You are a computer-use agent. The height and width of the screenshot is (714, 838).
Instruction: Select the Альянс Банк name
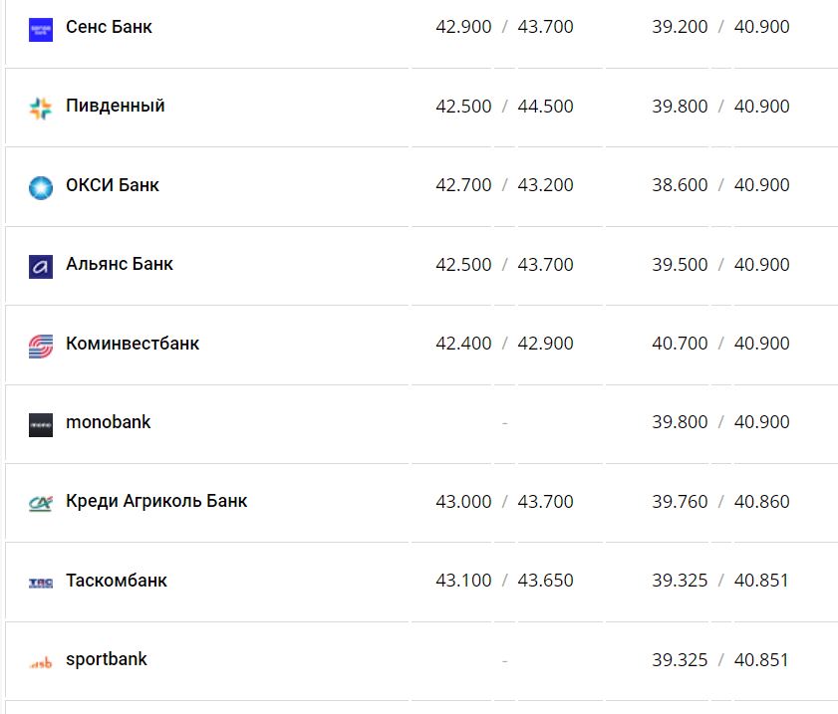(x=119, y=264)
